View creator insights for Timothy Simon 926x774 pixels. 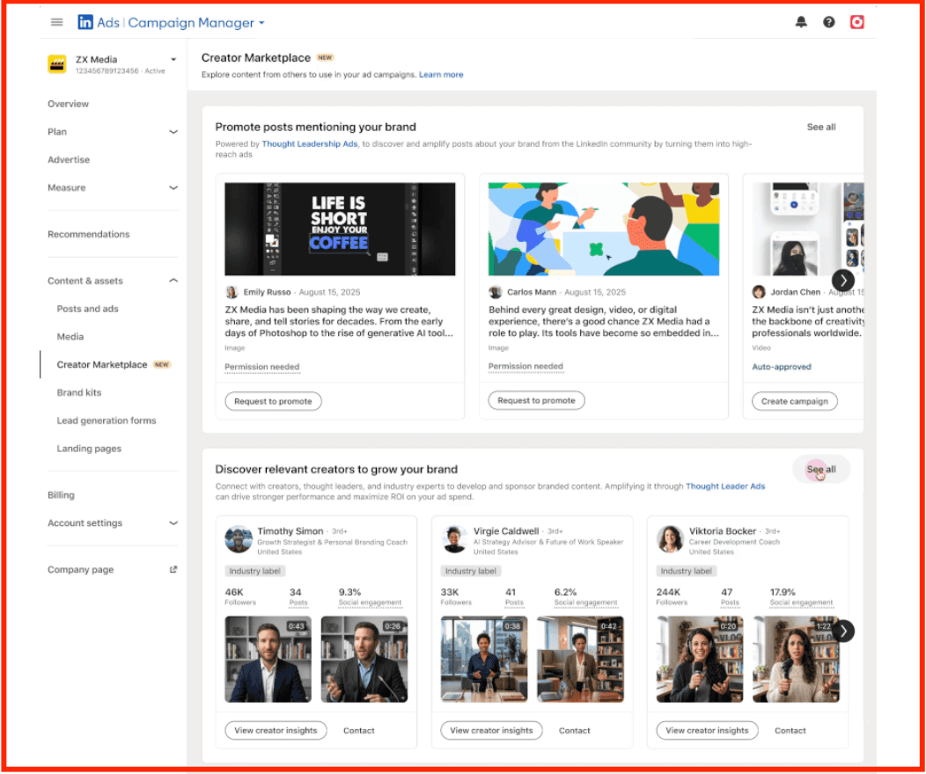click(x=276, y=730)
